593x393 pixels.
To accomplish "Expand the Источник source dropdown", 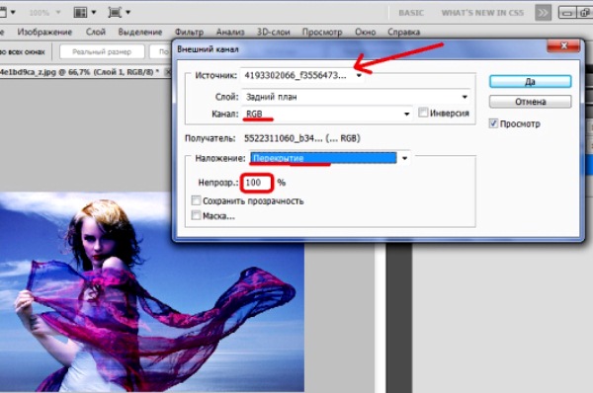I will click(x=302, y=76).
